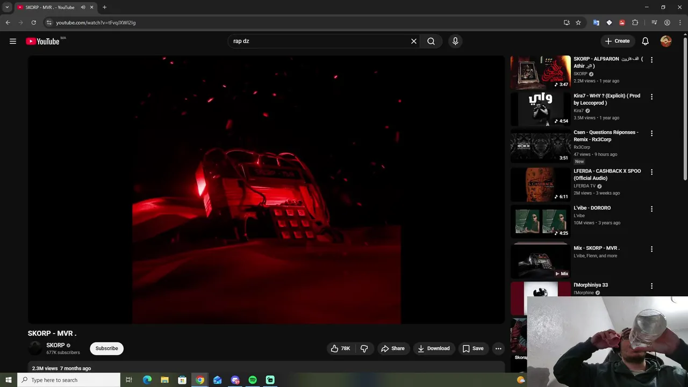Open Kira7 - WHY thumbnail
The width and height of the screenshot is (688, 387).
(x=540, y=109)
